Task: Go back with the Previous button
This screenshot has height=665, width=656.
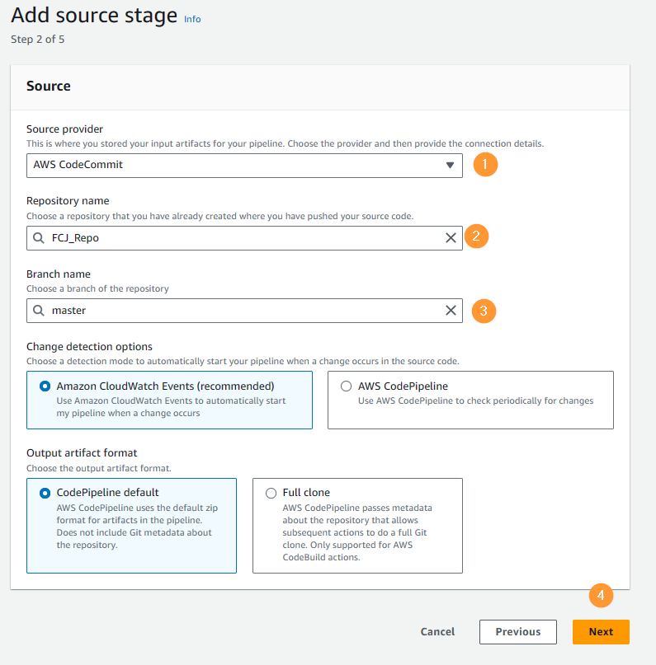Action: tap(518, 632)
